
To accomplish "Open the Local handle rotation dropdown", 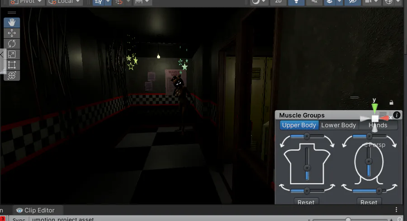I will 65,2.
